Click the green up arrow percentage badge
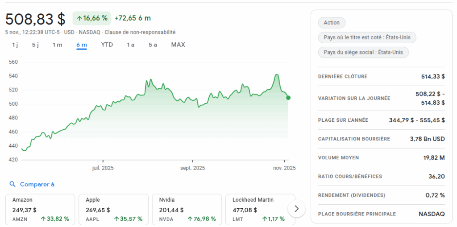The image size is (457, 227). (x=91, y=18)
